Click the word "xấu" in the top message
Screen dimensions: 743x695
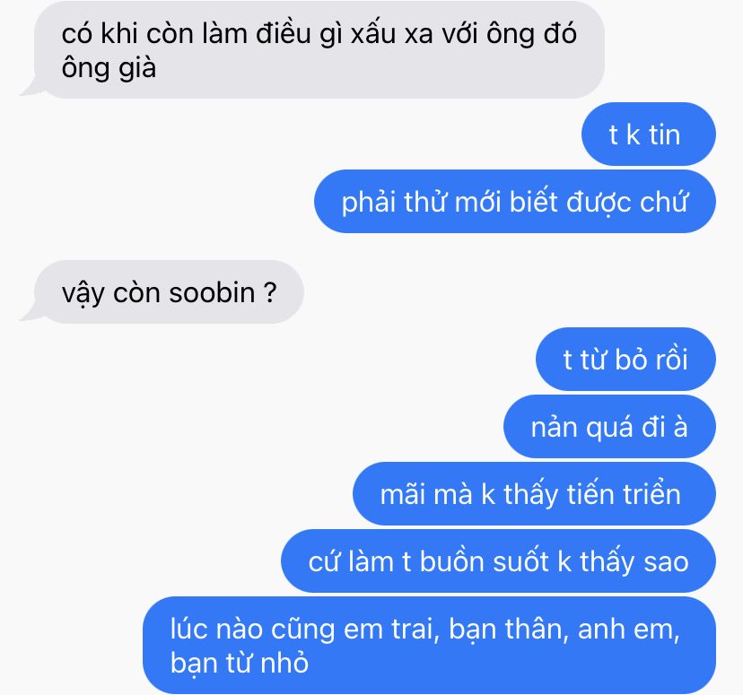coord(372,33)
